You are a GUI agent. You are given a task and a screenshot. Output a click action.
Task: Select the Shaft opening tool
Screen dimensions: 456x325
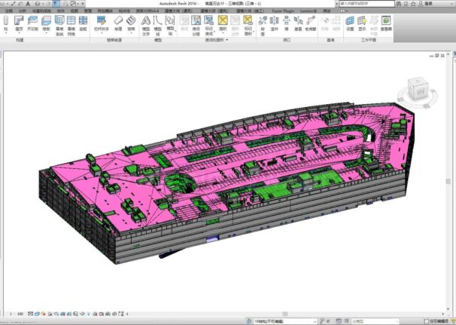274,23
